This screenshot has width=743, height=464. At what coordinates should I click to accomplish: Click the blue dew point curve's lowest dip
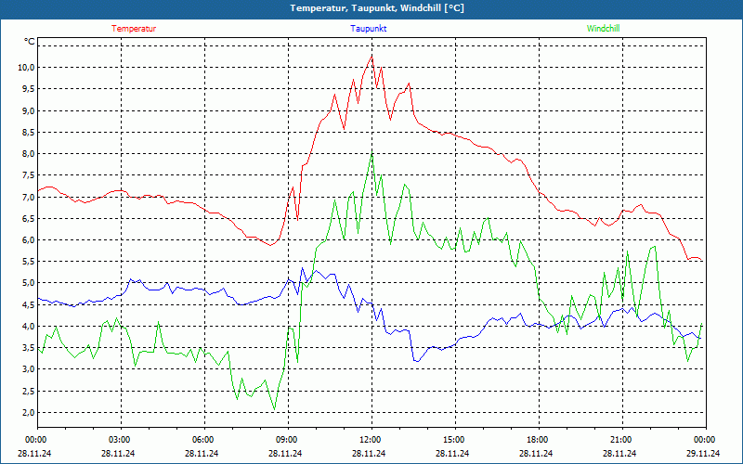click(415, 360)
